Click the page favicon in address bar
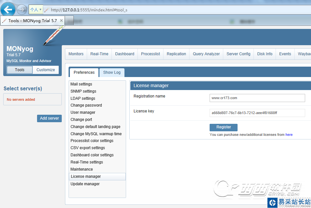The width and height of the screenshot is (311, 208). pyautogui.click(x=46, y=10)
